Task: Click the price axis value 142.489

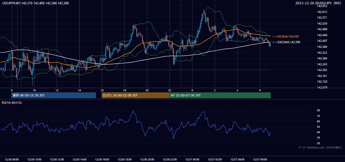Action: pyautogui.click(x=322, y=29)
